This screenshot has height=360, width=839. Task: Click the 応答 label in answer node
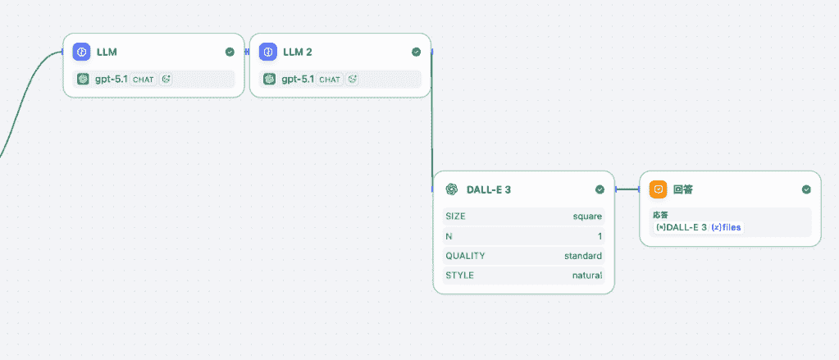[661, 215]
